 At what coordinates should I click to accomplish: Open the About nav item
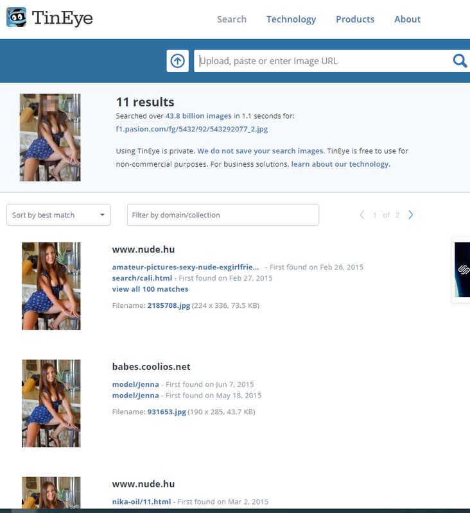(407, 19)
